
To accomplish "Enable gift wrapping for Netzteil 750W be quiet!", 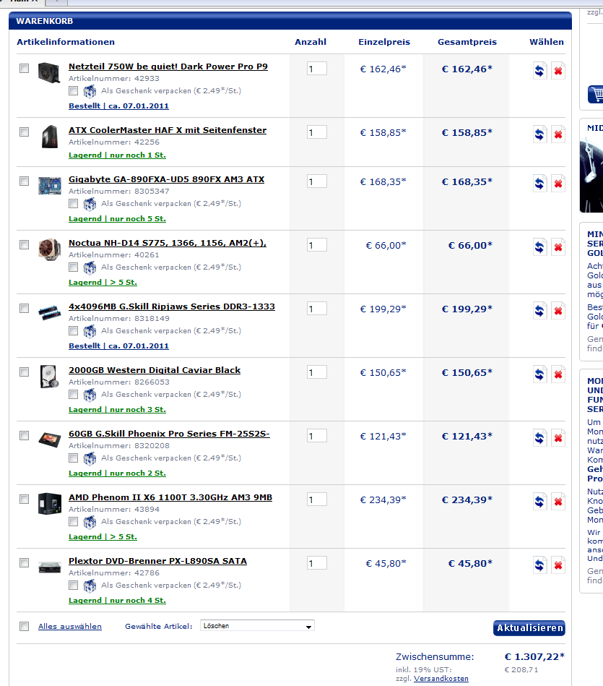I will point(74,90).
